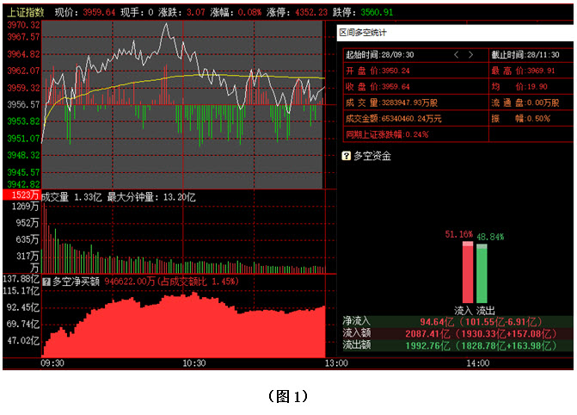
Task: Go to next interval with right arrow
Action: [x=470, y=55]
